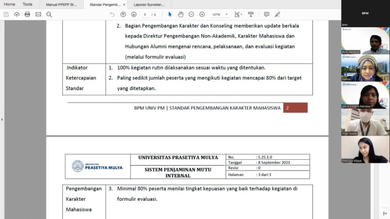The height and width of the screenshot is (219, 390).
Task: Click 'Pengembangan' cell text
Action: pyautogui.click(x=84, y=189)
